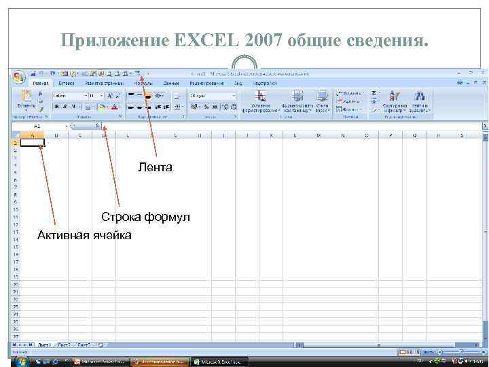The height and width of the screenshot is (367, 489).
Task: Switch to Разметка страницы tab
Action: click(104, 84)
